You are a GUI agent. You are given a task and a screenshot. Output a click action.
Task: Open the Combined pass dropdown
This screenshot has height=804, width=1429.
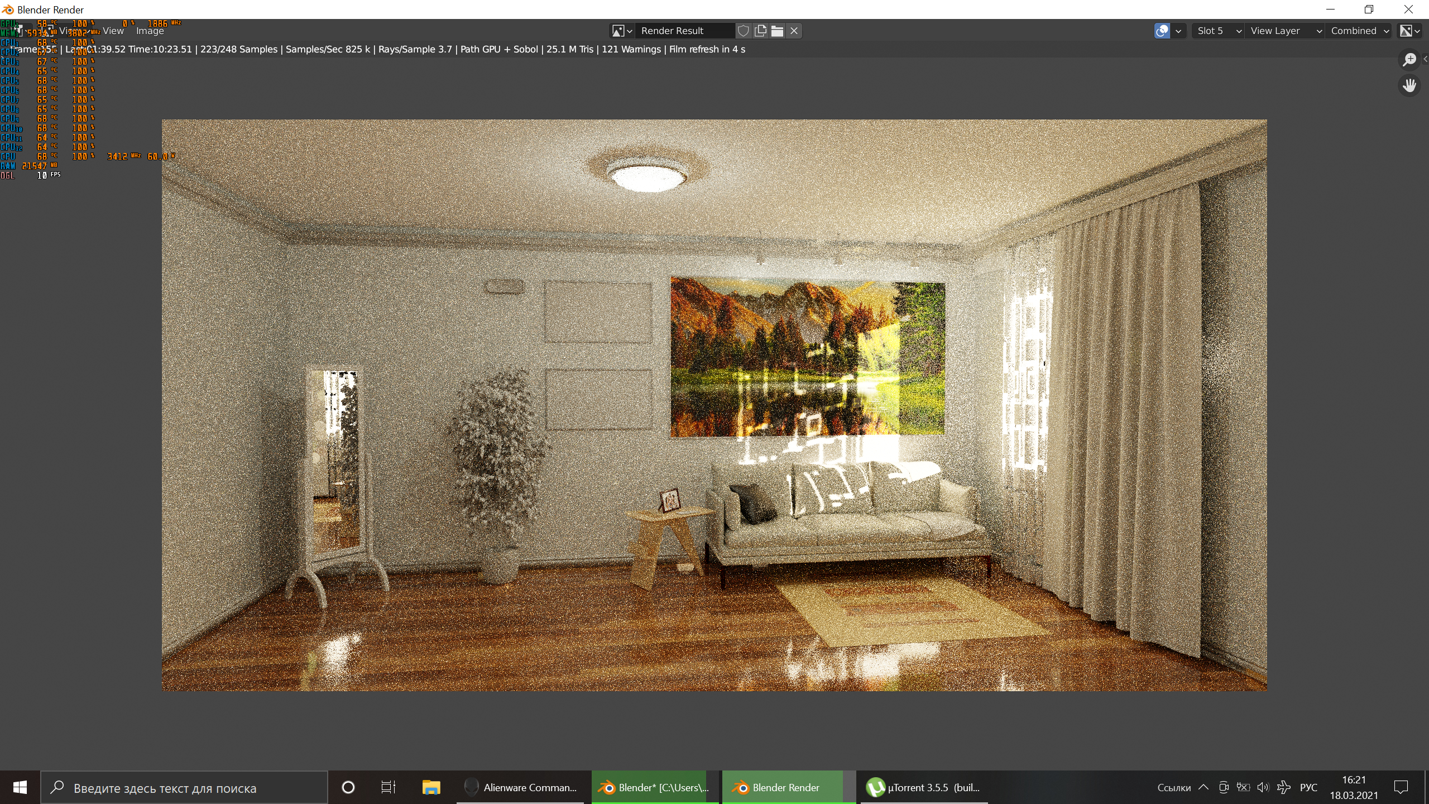(x=1359, y=31)
